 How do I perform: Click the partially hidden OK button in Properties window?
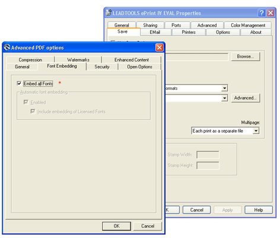point(172,210)
